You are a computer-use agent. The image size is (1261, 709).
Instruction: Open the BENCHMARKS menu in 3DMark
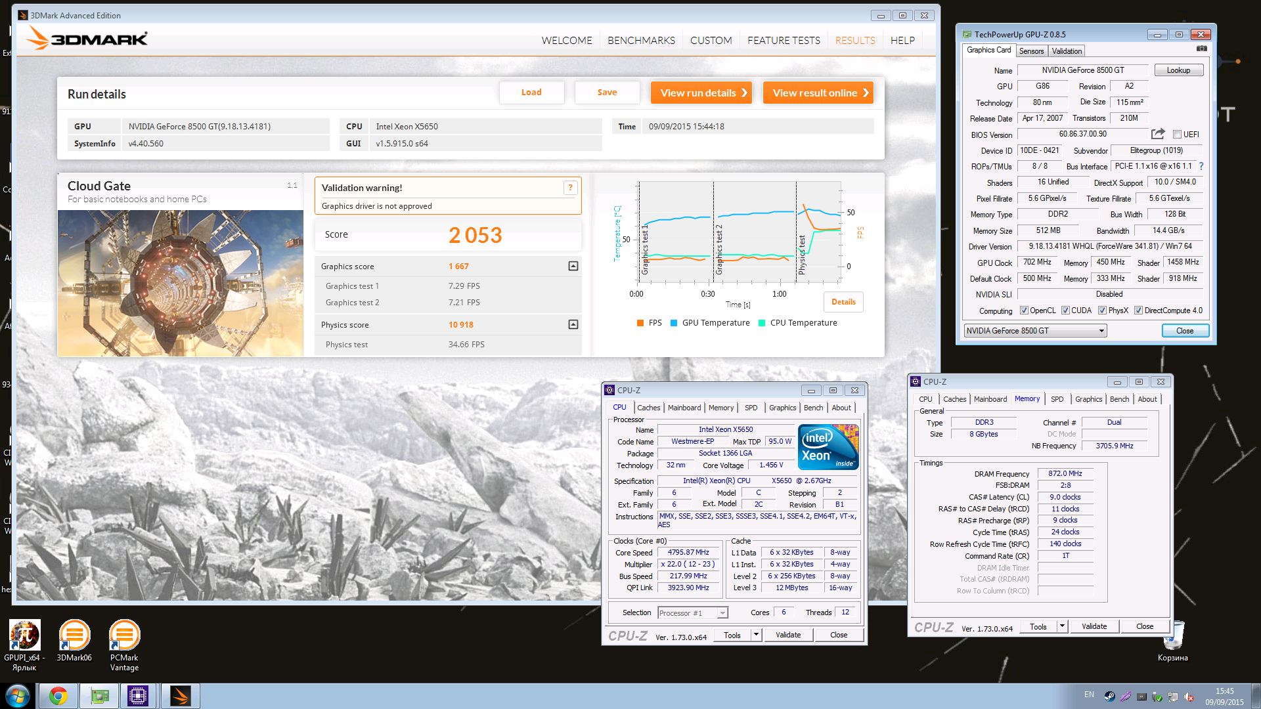pyautogui.click(x=641, y=41)
